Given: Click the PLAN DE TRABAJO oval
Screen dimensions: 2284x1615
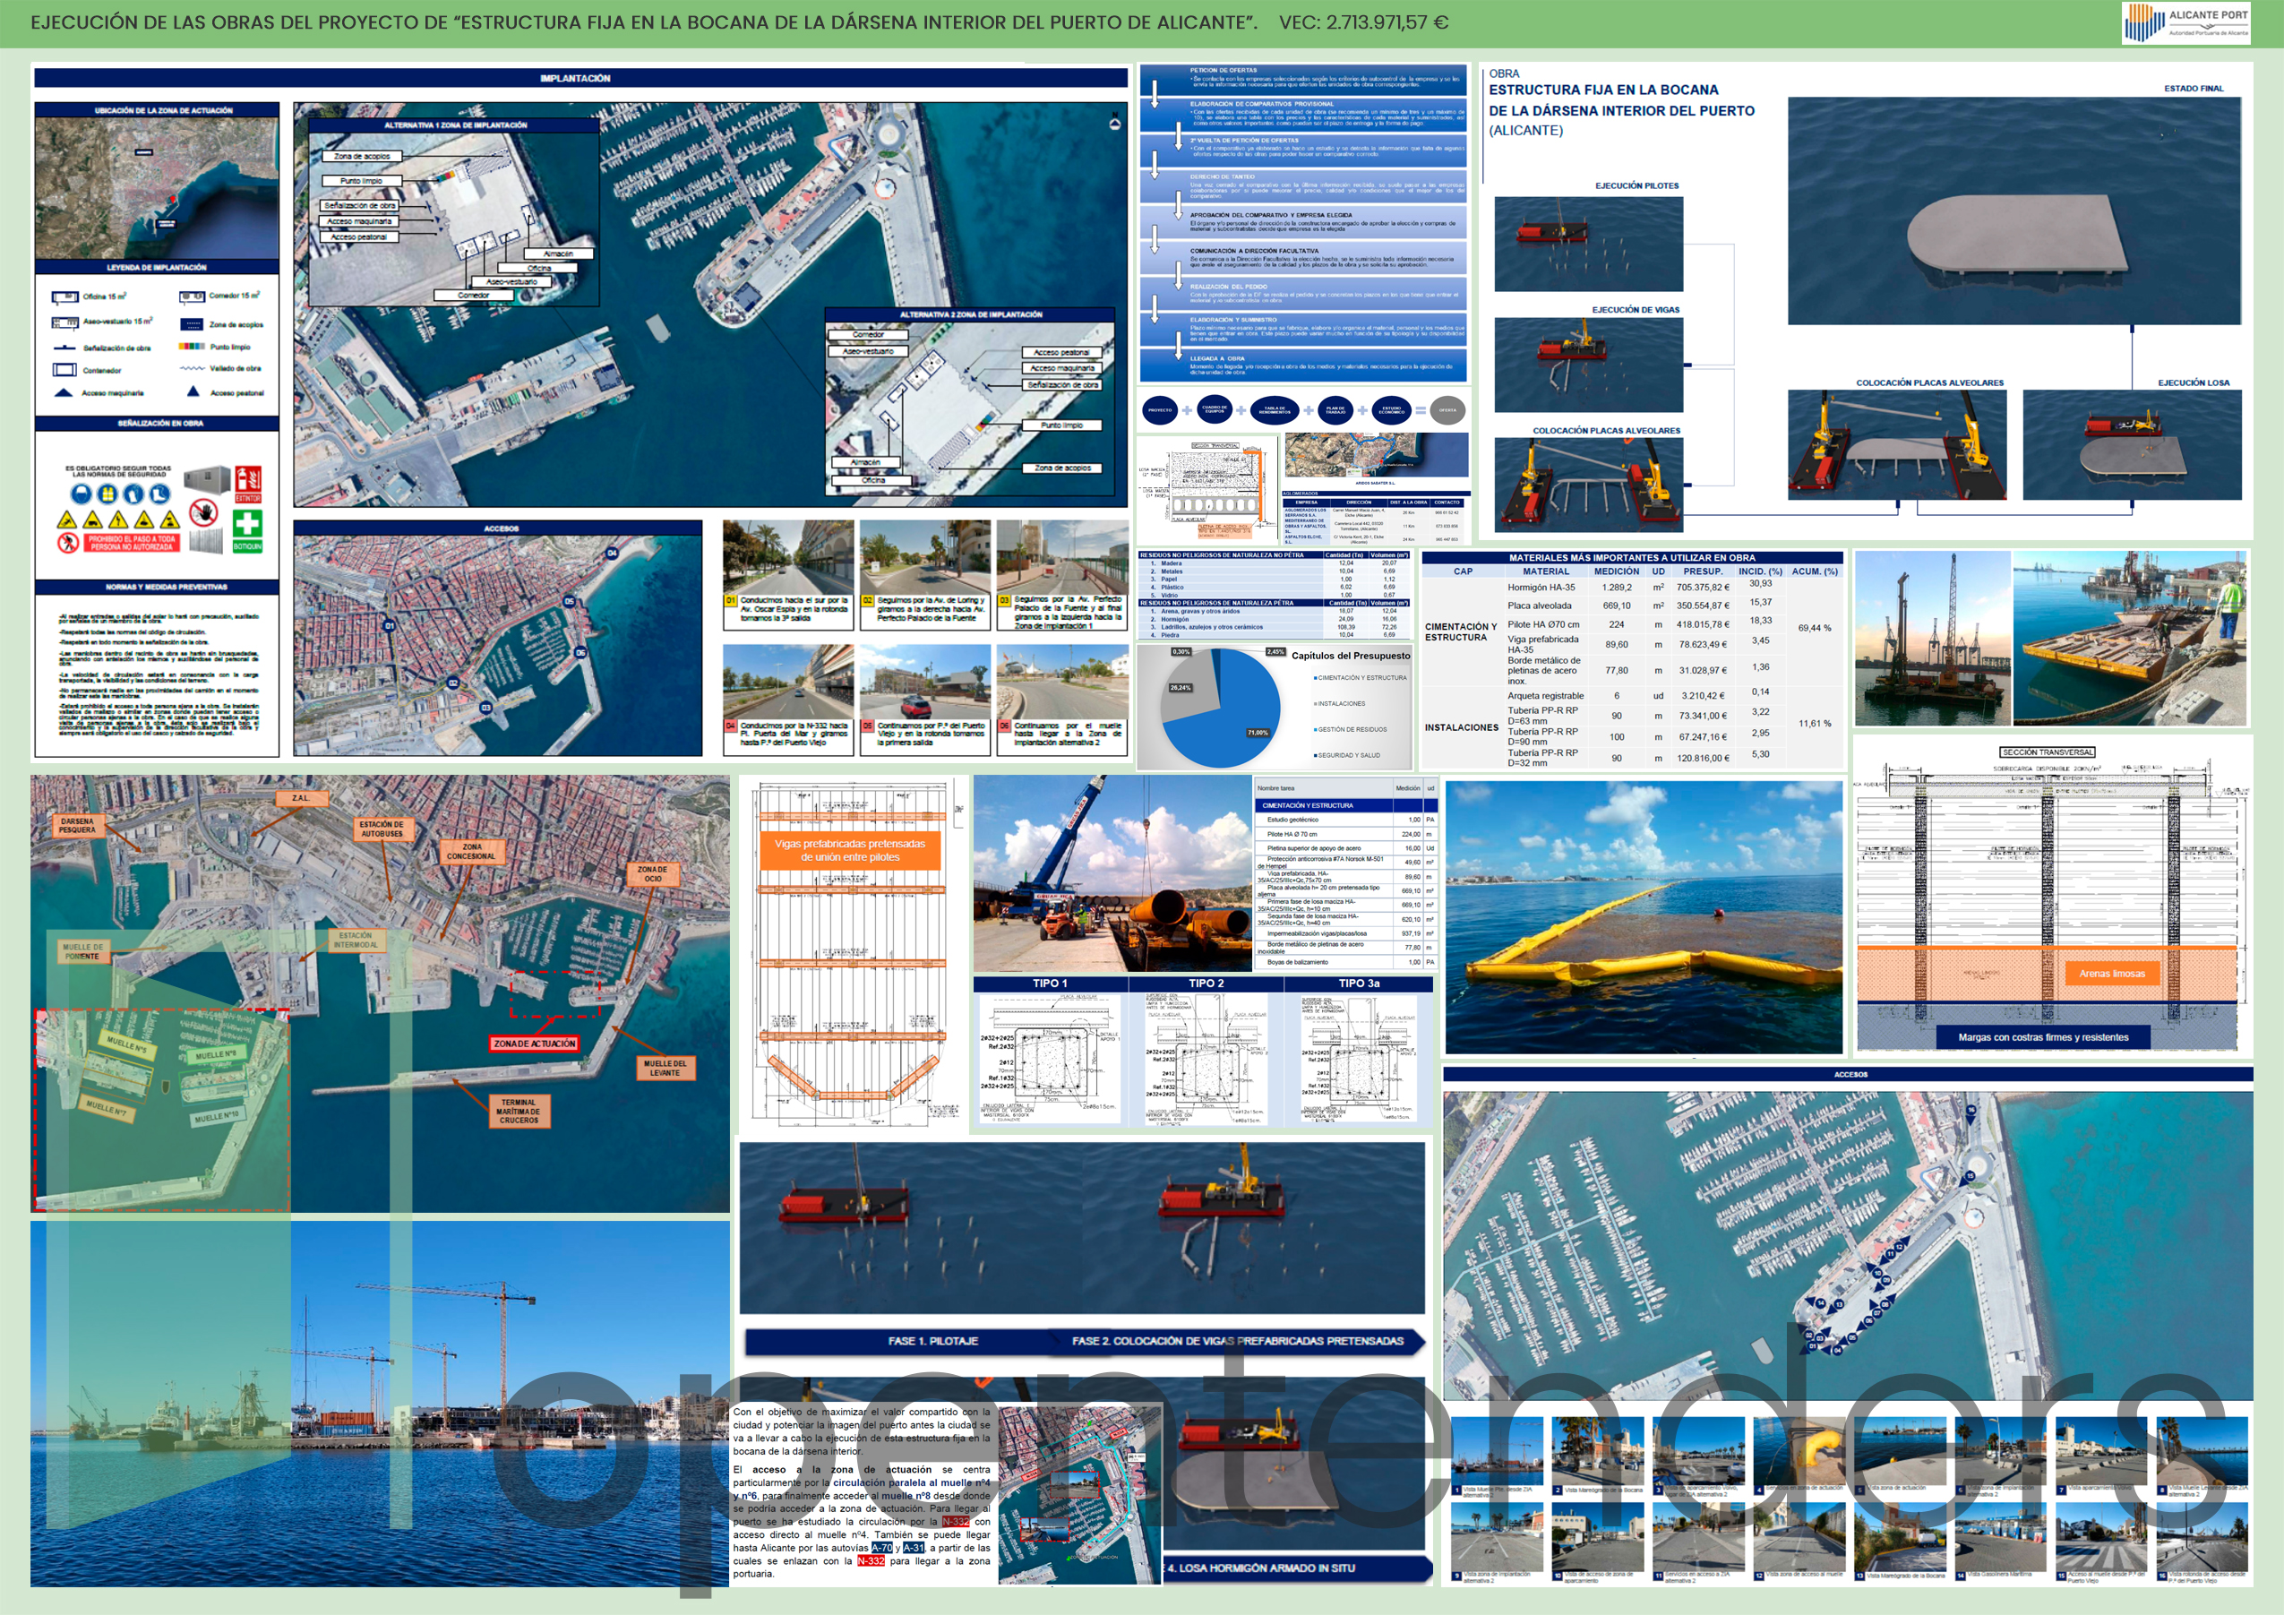Looking at the screenshot, I should 1336,410.
